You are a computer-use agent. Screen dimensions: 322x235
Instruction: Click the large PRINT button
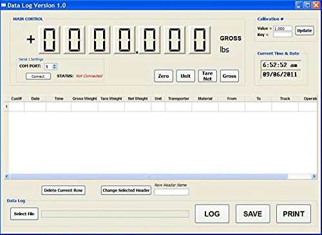294,214
